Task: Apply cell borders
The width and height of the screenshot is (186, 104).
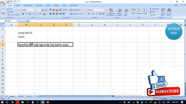Action: coord(35,14)
